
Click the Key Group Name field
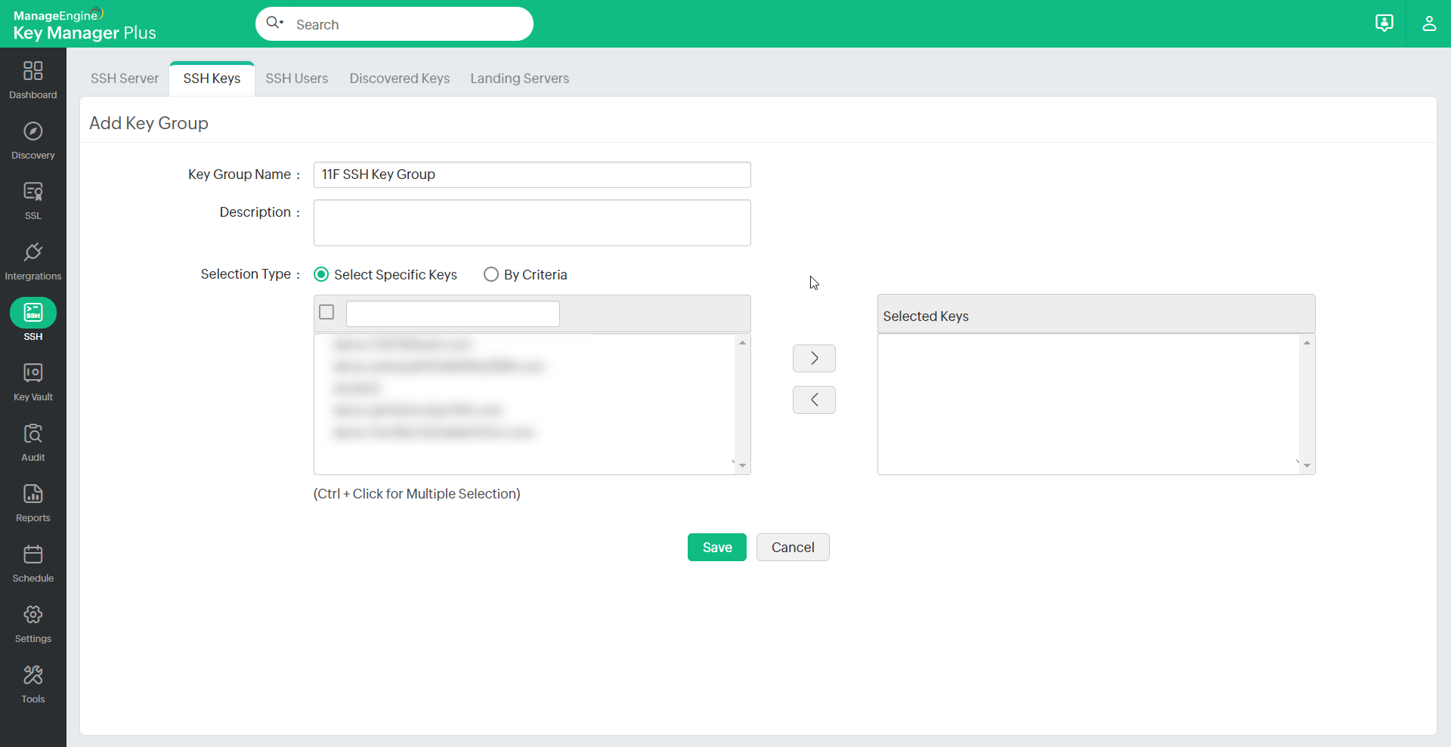click(532, 174)
